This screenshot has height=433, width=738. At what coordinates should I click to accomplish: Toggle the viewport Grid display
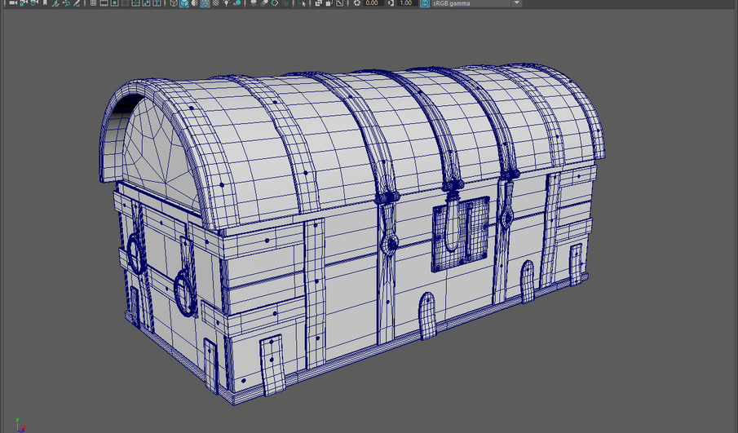tap(93, 3)
